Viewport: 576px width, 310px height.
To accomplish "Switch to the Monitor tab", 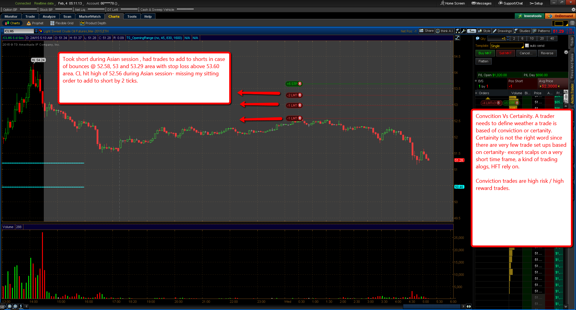I will tap(11, 17).
